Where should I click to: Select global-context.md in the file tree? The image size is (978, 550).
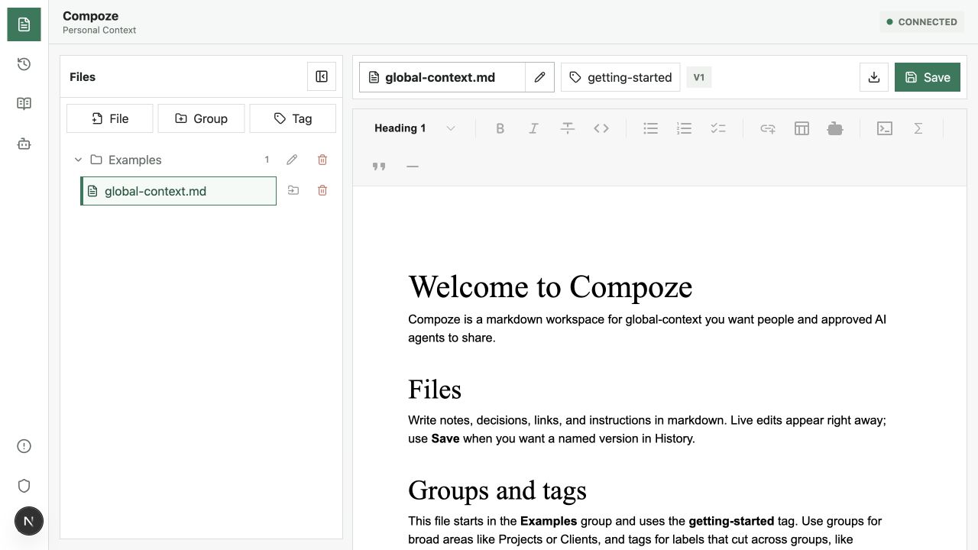pyautogui.click(x=178, y=191)
